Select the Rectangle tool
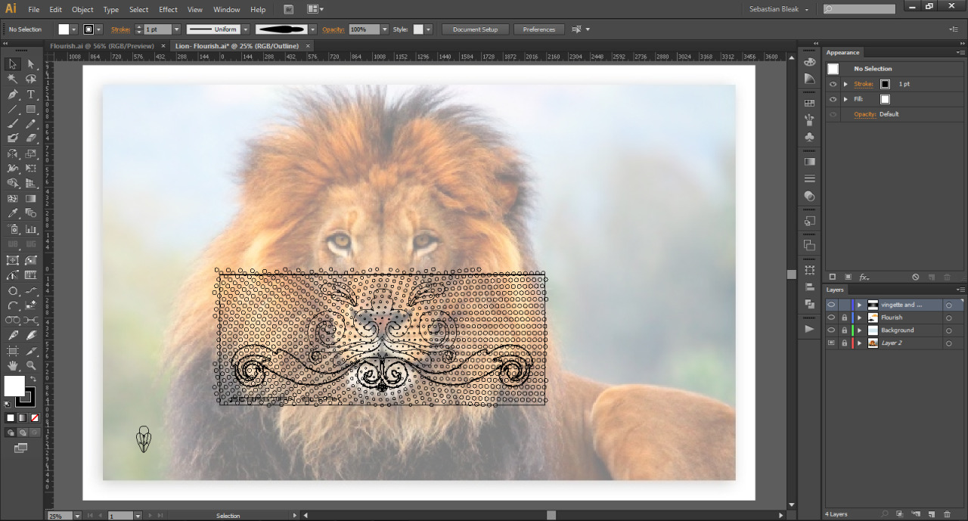 click(31, 110)
